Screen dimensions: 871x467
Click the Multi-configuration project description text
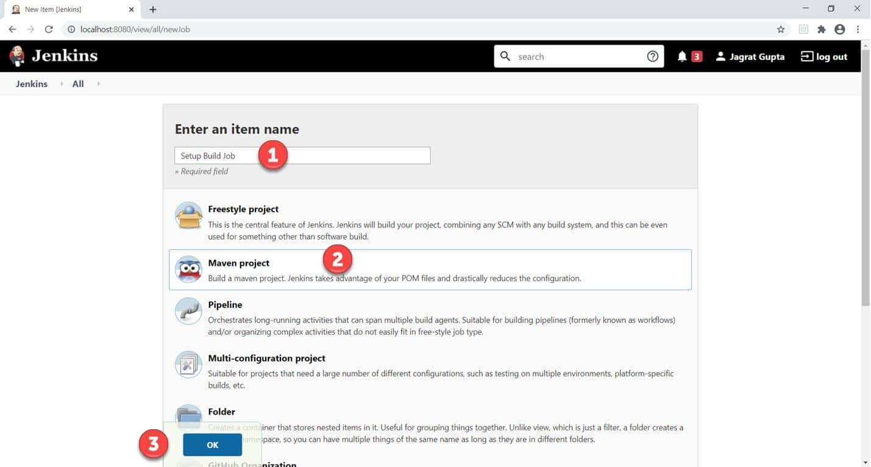pos(441,379)
